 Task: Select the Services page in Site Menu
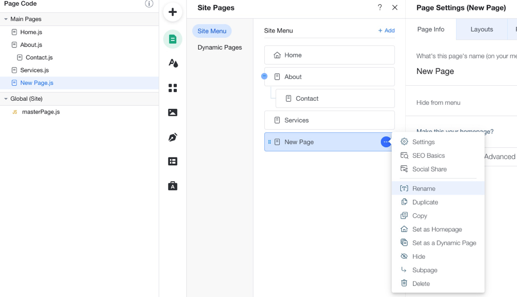tap(329, 120)
